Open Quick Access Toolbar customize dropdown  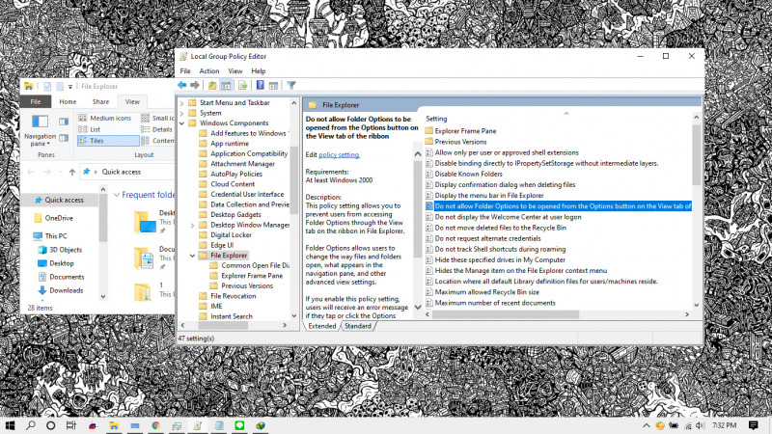pyautogui.click(x=70, y=87)
